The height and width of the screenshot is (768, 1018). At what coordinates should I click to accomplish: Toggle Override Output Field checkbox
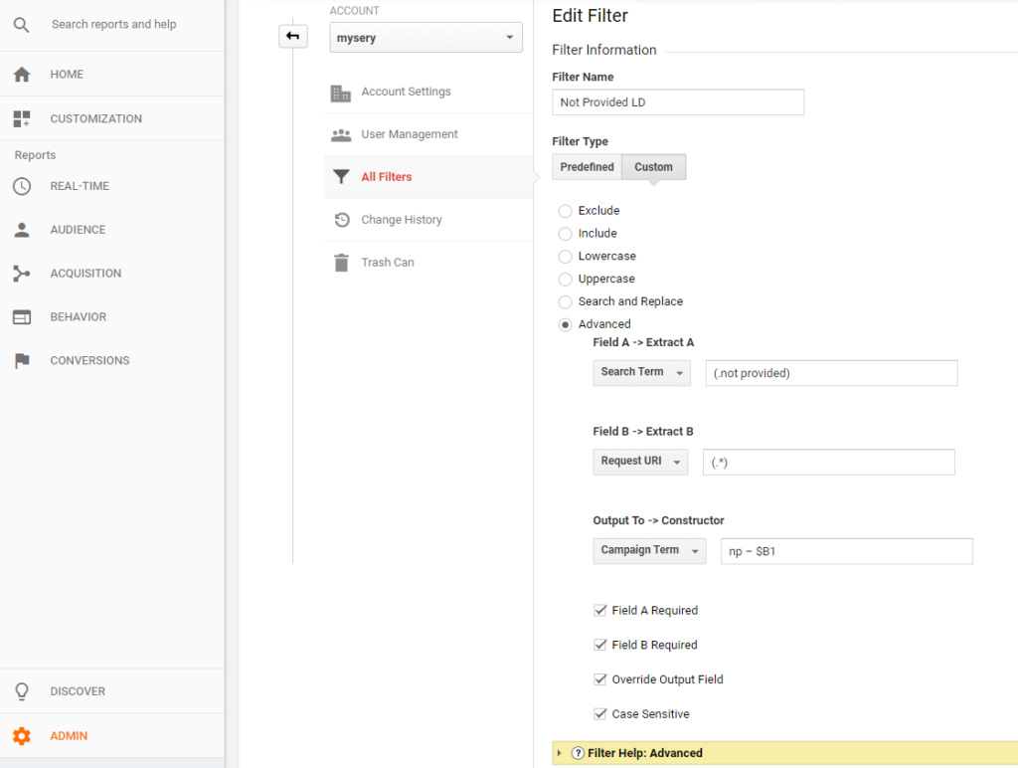pyautogui.click(x=599, y=679)
